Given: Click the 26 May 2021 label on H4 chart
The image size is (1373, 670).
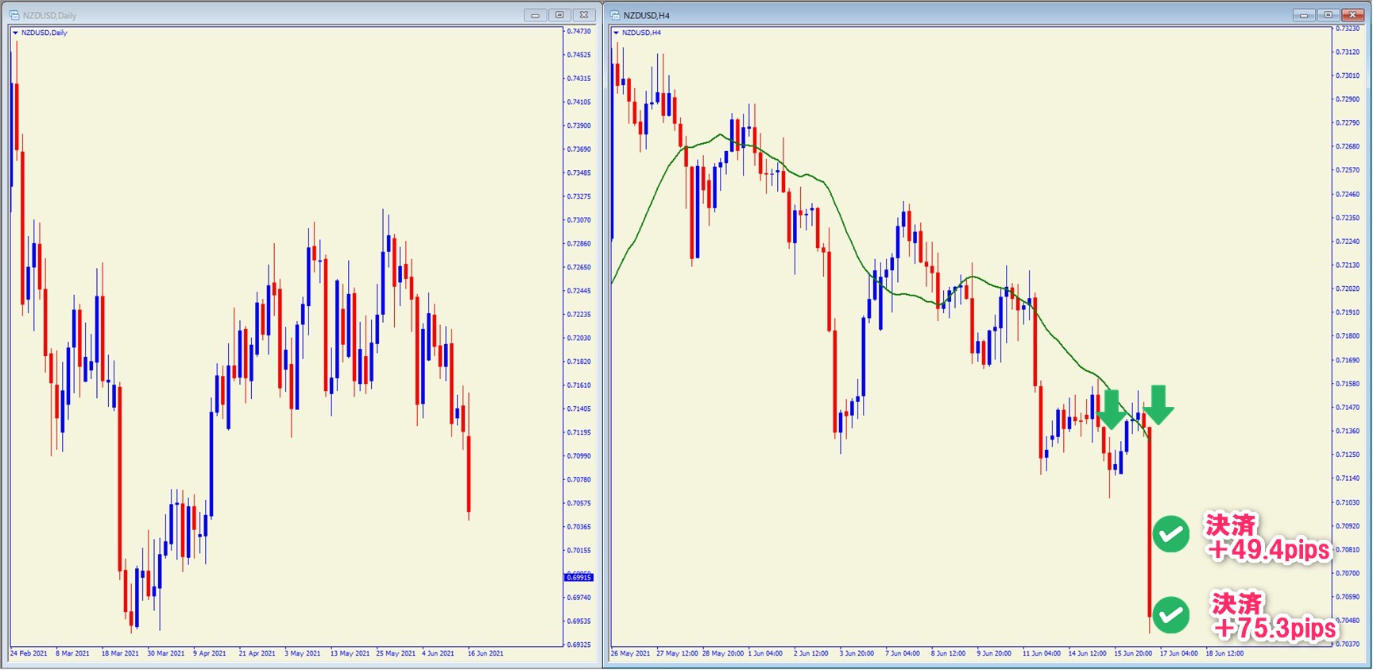Looking at the screenshot, I should 630,653.
